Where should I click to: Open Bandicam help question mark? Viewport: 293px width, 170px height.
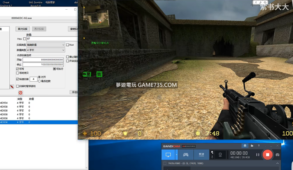(258, 145)
